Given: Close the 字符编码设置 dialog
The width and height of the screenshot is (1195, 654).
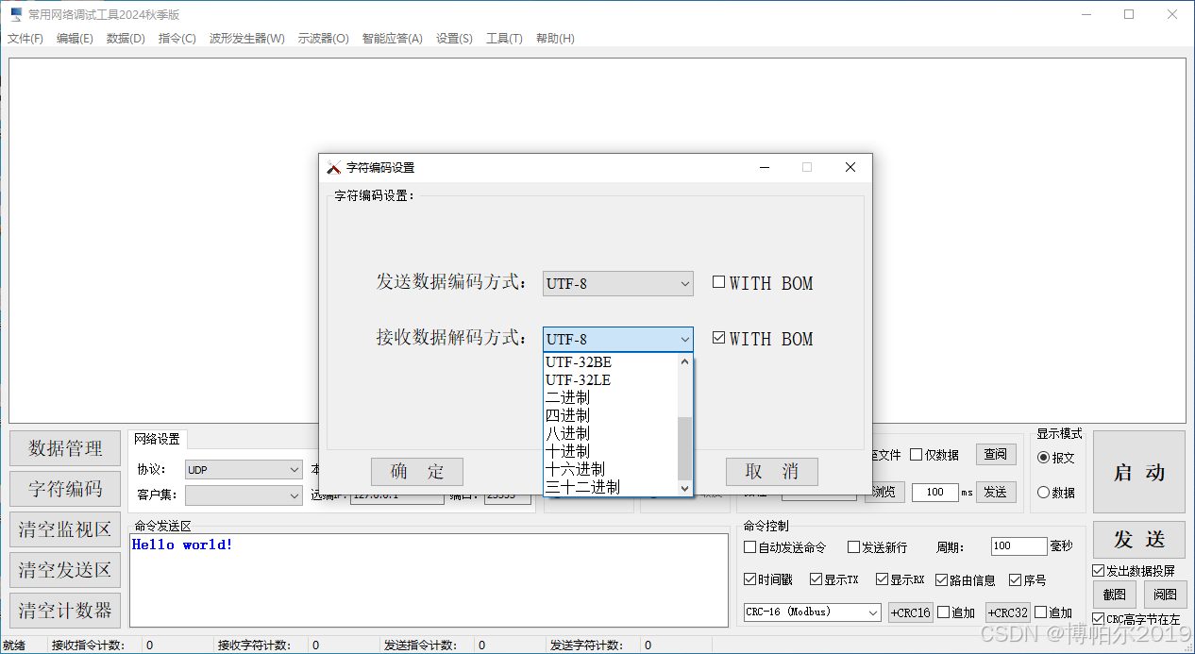Looking at the screenshot, I should point(850,167).
